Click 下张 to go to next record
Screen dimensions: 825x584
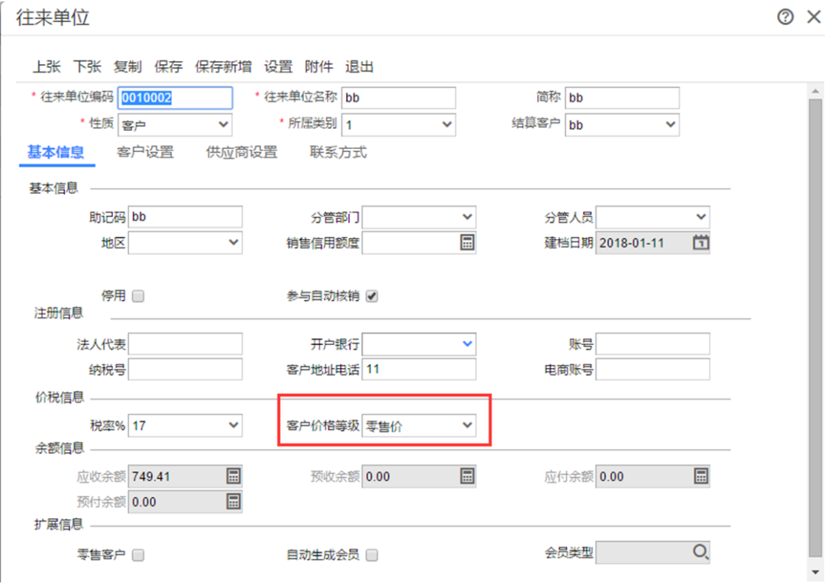click(x=87, y=66)
